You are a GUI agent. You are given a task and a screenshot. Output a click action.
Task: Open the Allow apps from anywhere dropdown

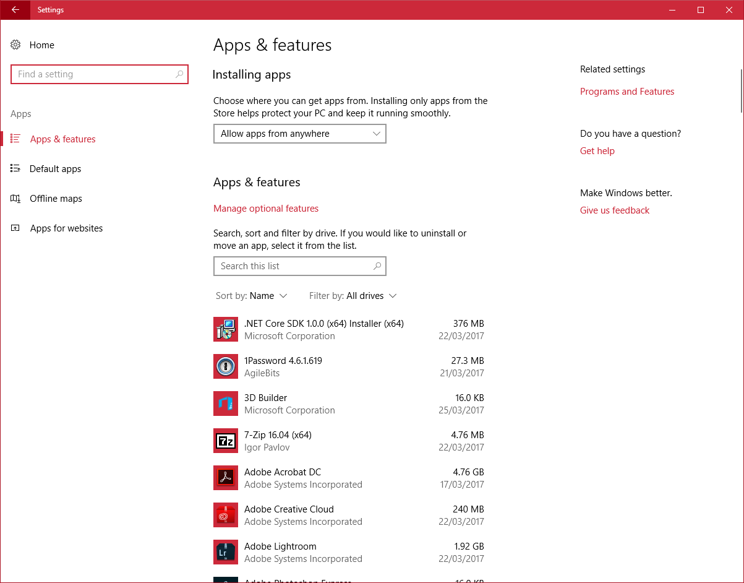coord(300,134)
